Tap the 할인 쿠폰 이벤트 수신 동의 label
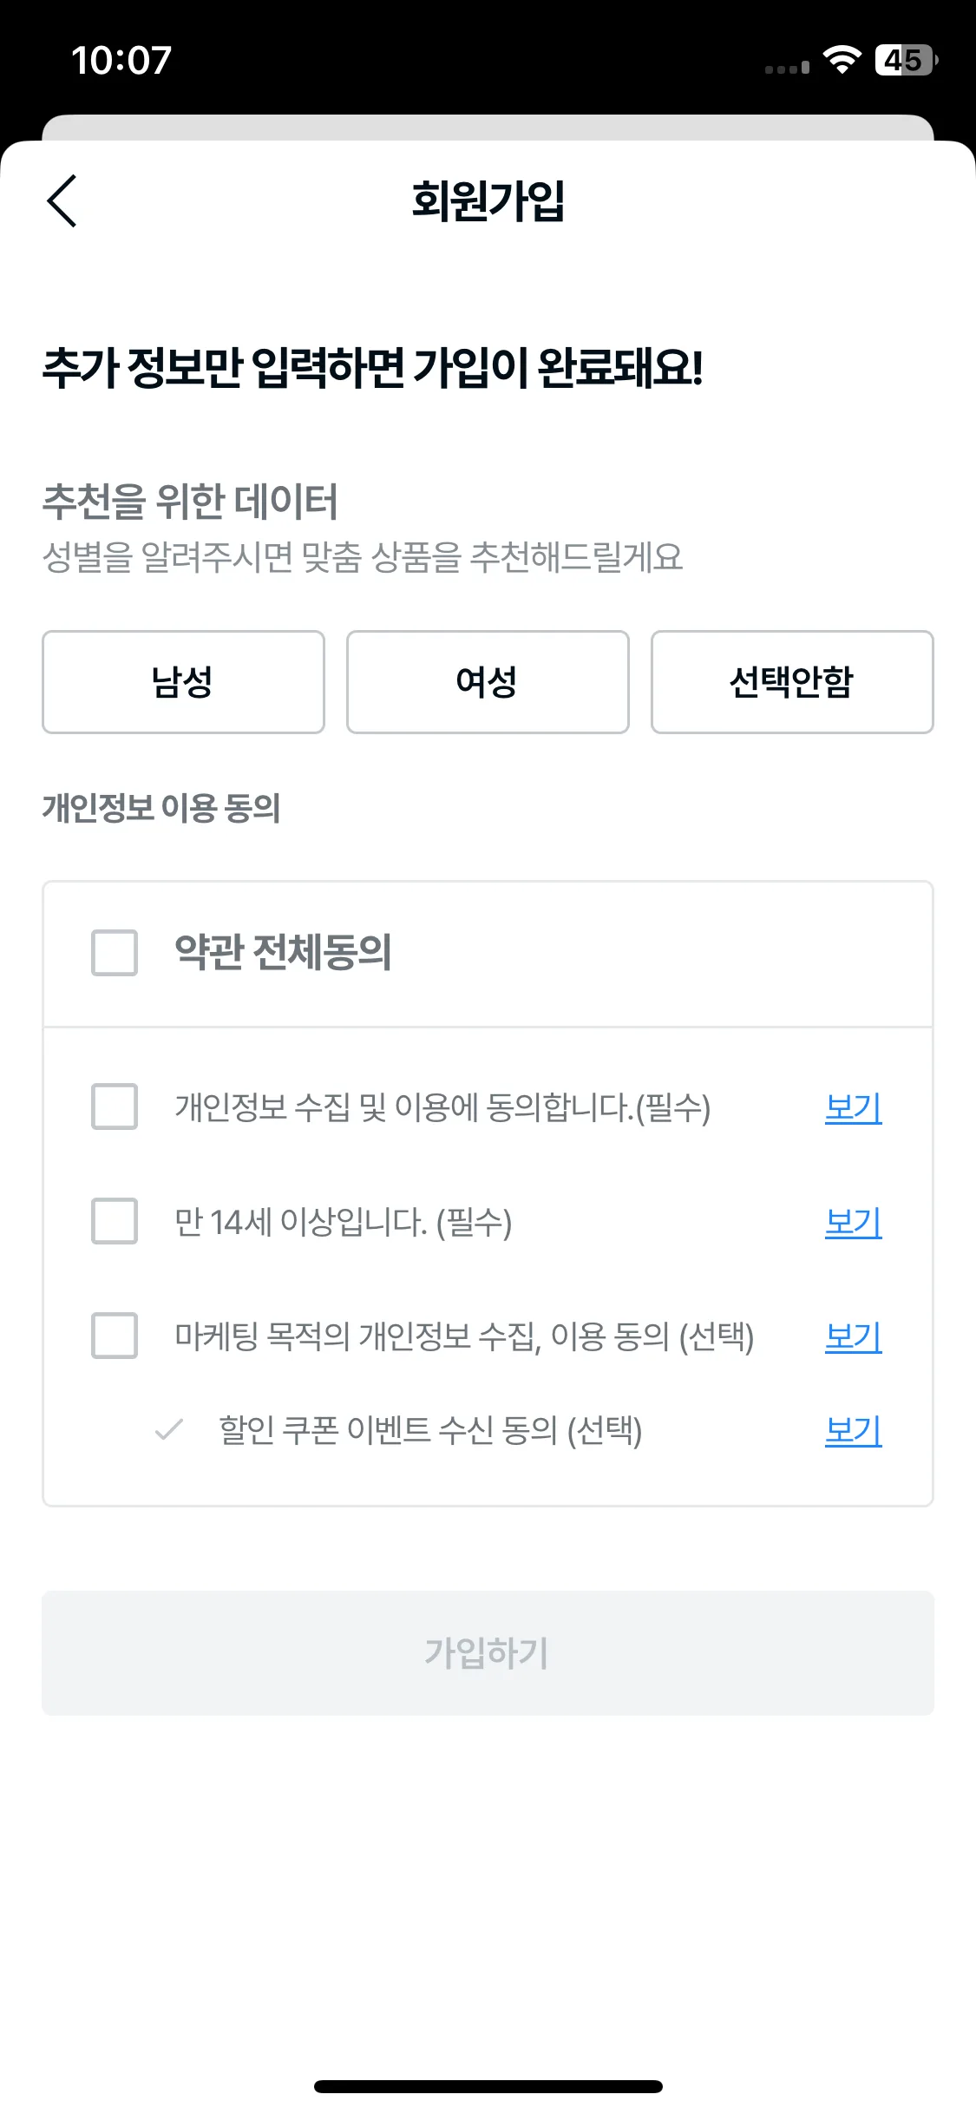Image resolution: width=976 pixels, height=2114 pixels. click(x=430, y=1430)
